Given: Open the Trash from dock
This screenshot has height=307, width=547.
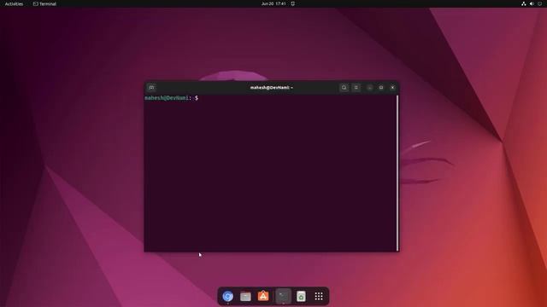Looking at the screenshot, I should pos(301,296).
